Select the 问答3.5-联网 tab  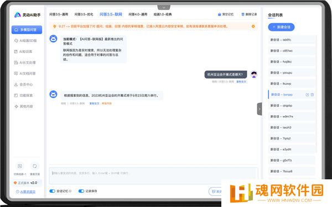point(111,14)
